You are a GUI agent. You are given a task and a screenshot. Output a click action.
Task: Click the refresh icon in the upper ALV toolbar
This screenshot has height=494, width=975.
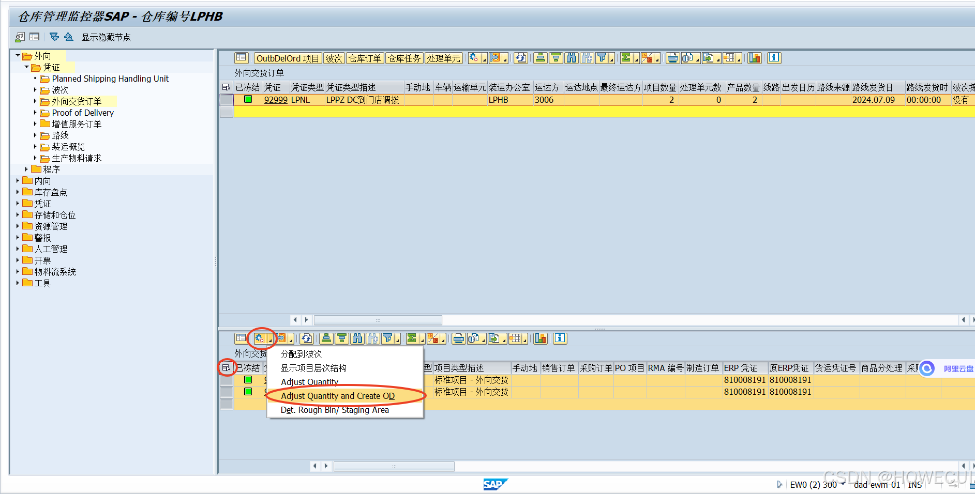pos(521,58)
